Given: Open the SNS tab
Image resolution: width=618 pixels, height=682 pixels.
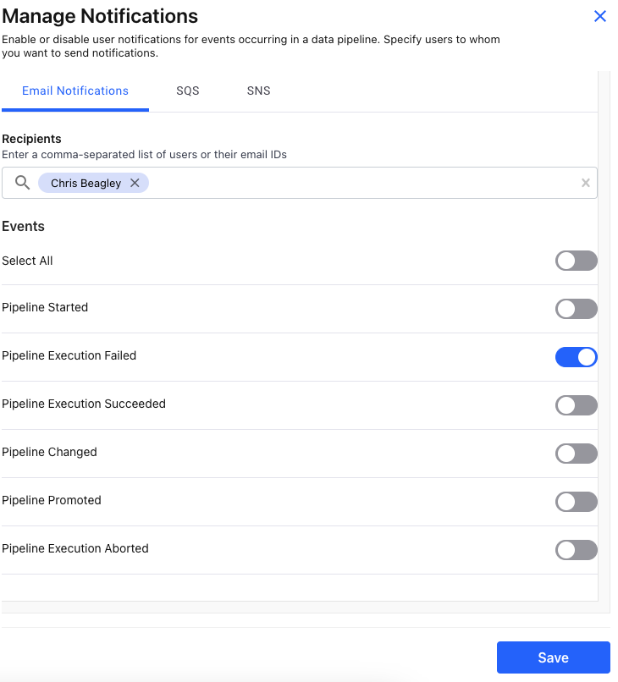Looking at the screenshot, I should (x=259, y=91).
